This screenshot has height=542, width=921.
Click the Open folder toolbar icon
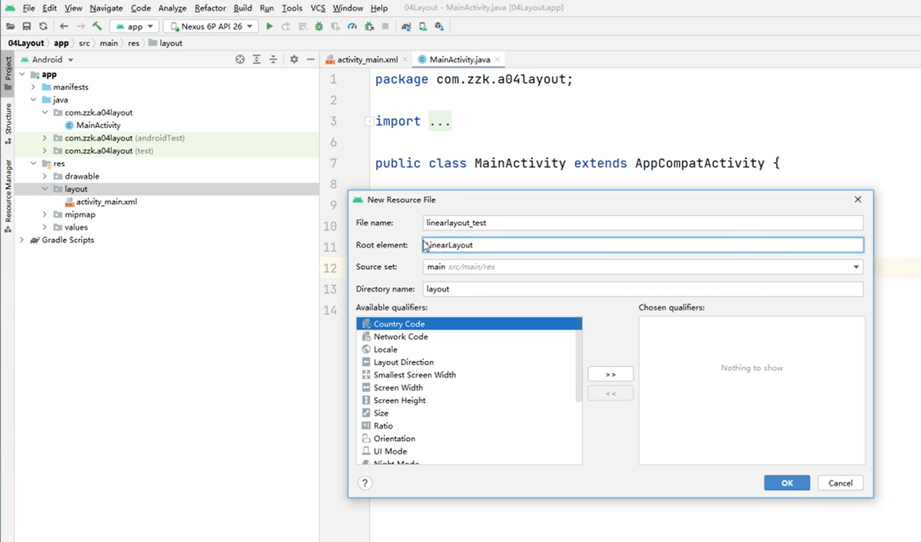point(10,26)
